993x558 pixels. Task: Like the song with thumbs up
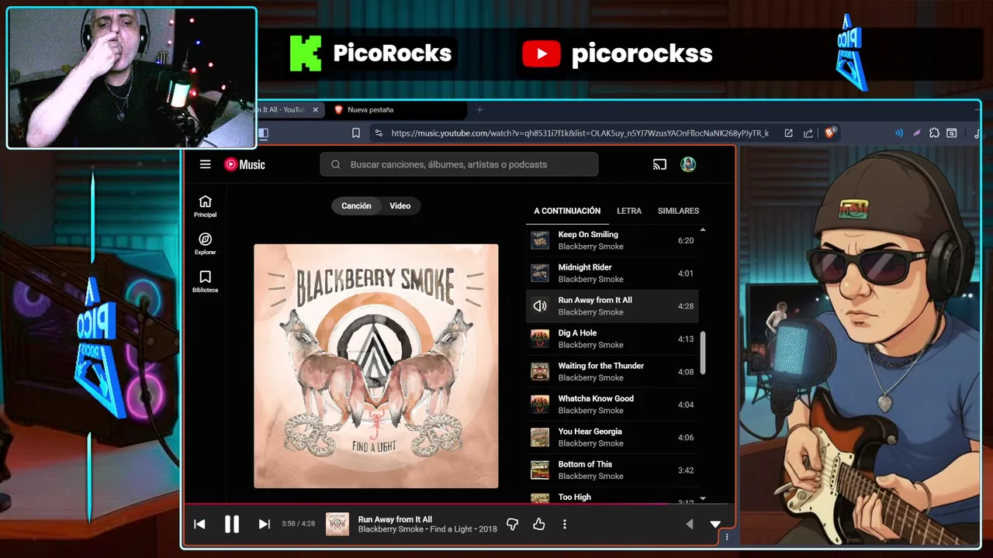(539, 525)
